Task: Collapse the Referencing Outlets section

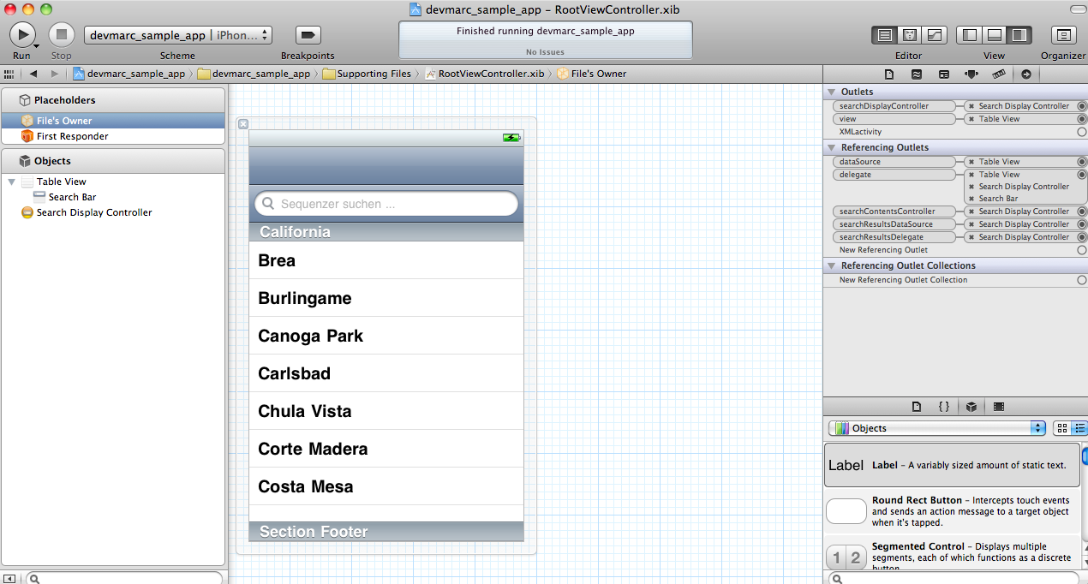Action: click(x=831, y=147)
